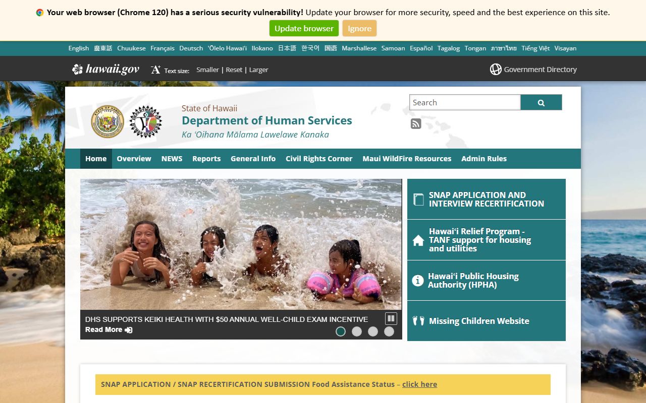Switch language to 日本語
The width and height of the screenshot is (646, 403).
[287, 48]
